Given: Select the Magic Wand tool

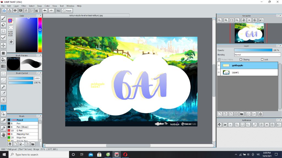Looking at the screenshot, I should point(3,87).
